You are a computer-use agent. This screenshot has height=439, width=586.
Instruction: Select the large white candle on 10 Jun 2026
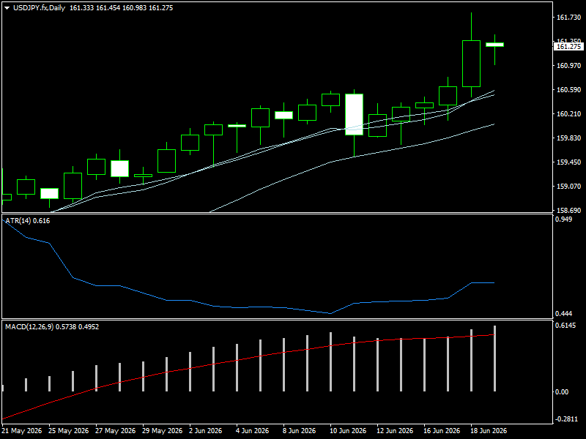354,114
